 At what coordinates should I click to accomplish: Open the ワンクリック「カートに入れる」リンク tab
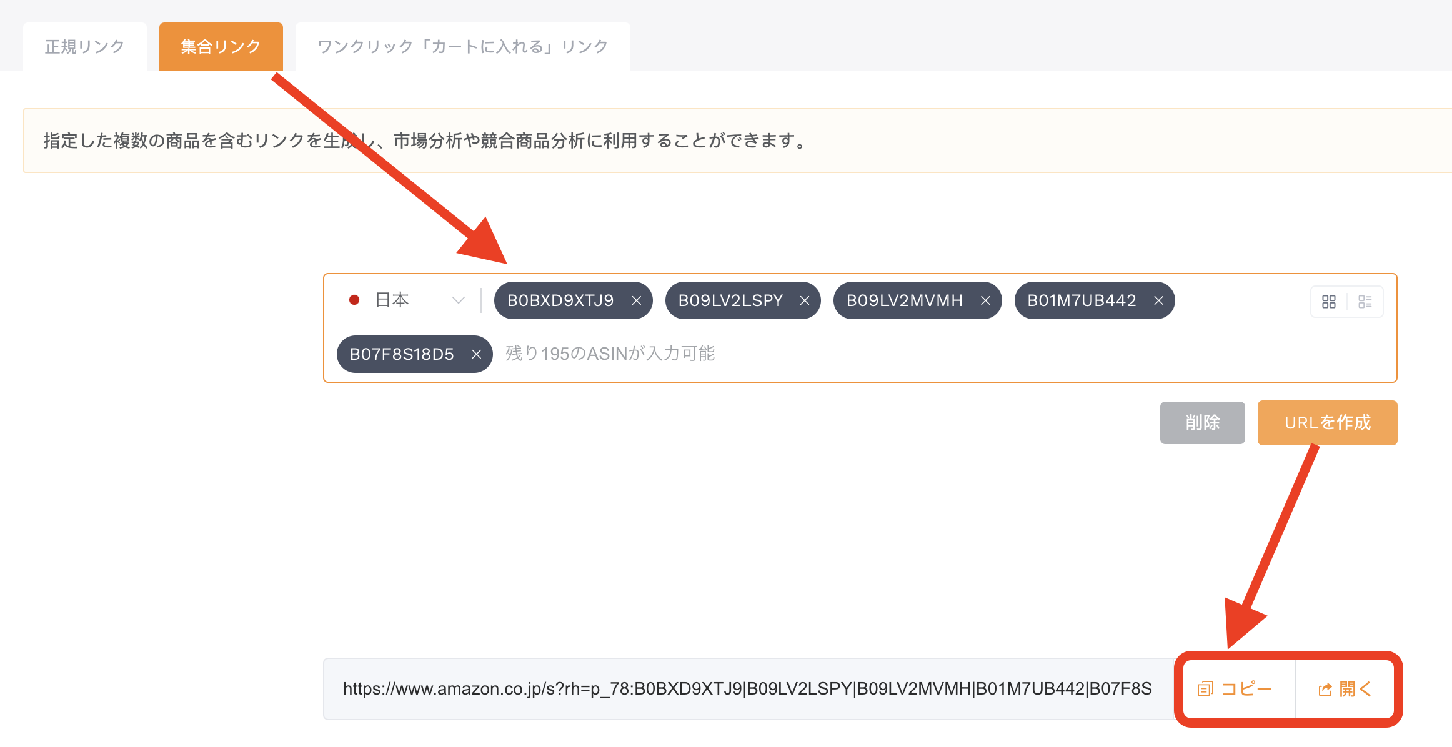463,47
